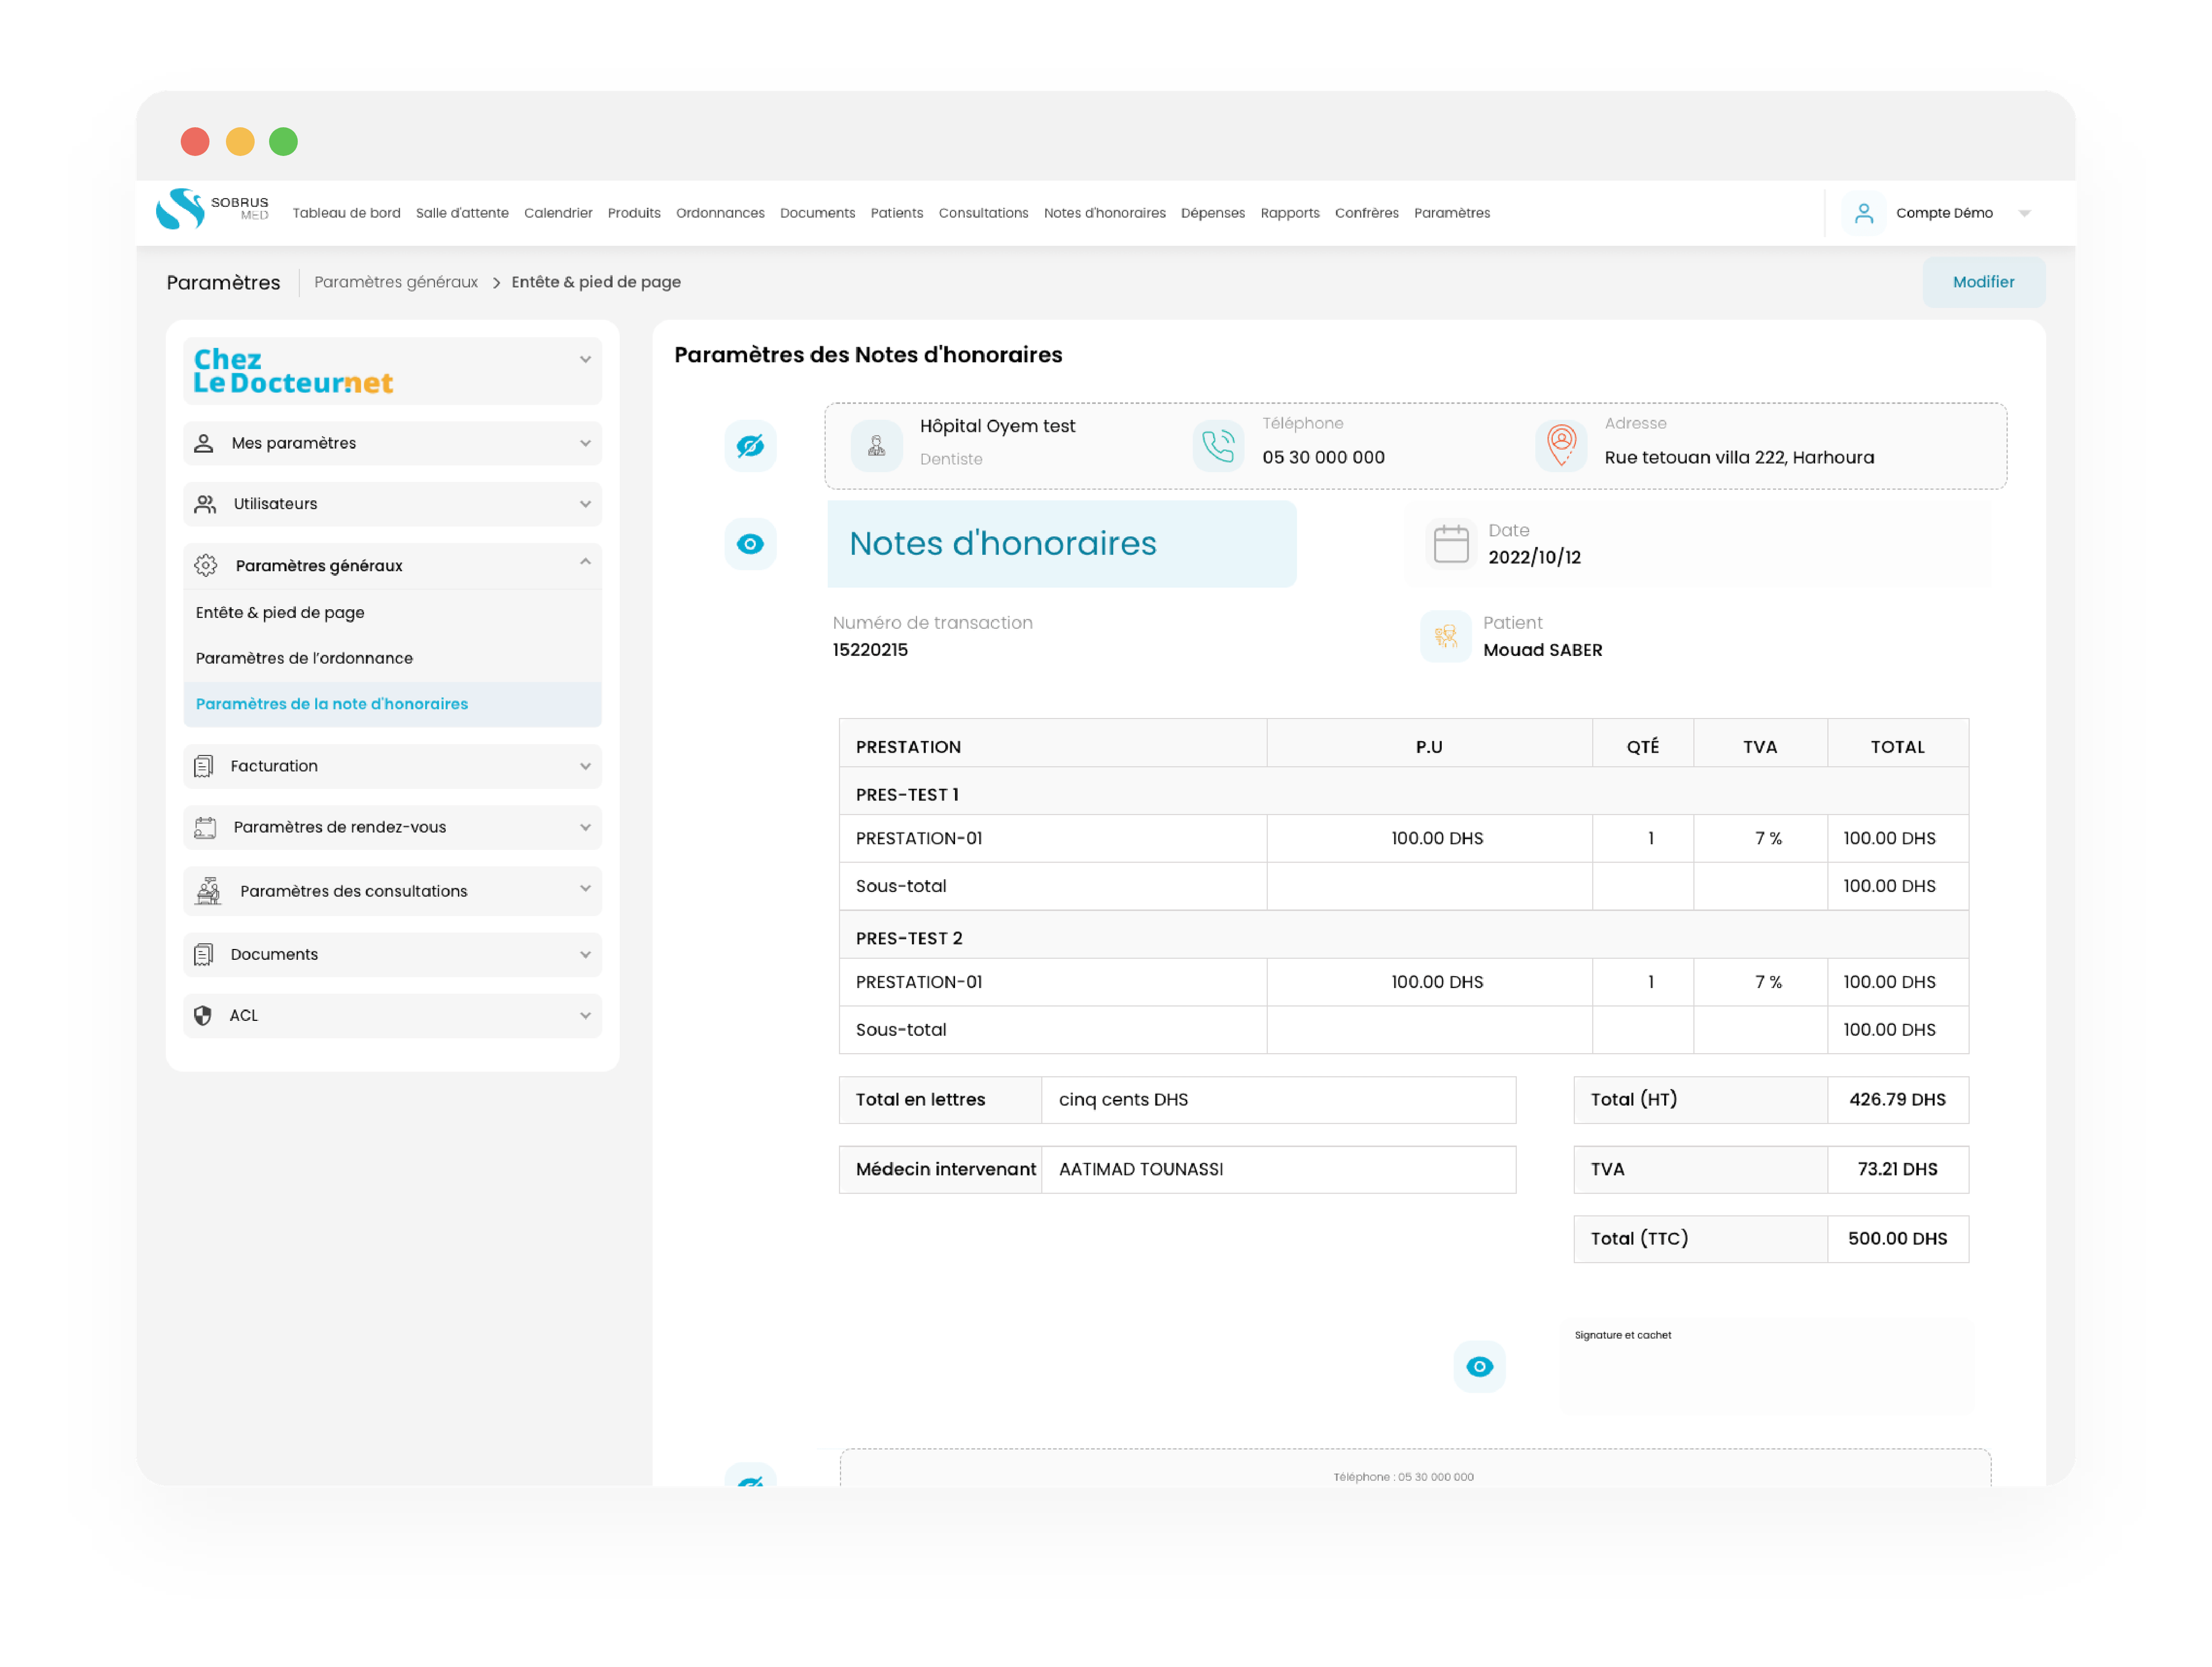Image resolution: width=2212 pixels, height=1667 pixels.
Task: Expand Paramètres des consultations chevron
Action: click(x=585, y=888)
